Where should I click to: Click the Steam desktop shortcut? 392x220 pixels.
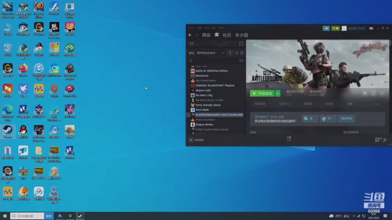point(8,132)
